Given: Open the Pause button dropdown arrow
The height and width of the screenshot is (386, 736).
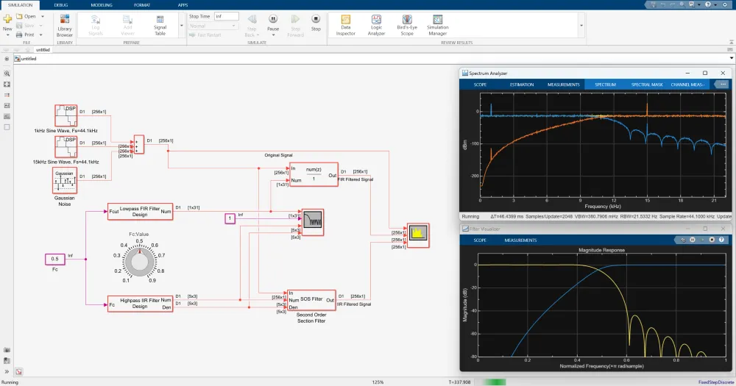Looking at the screenshot, I should 273,35.
